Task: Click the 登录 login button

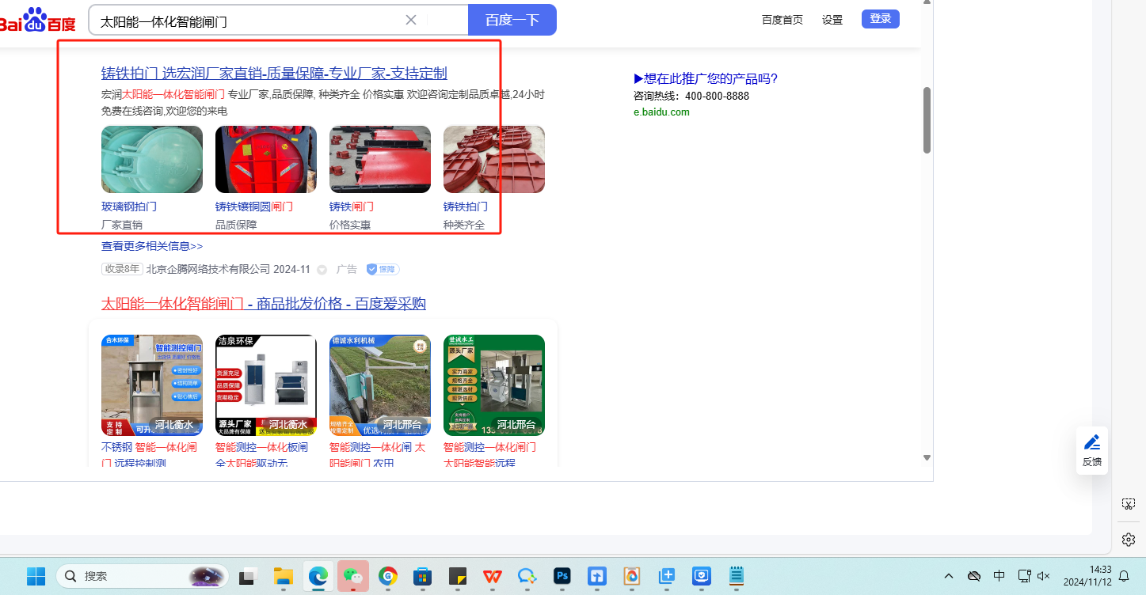Action: point(881,19)
